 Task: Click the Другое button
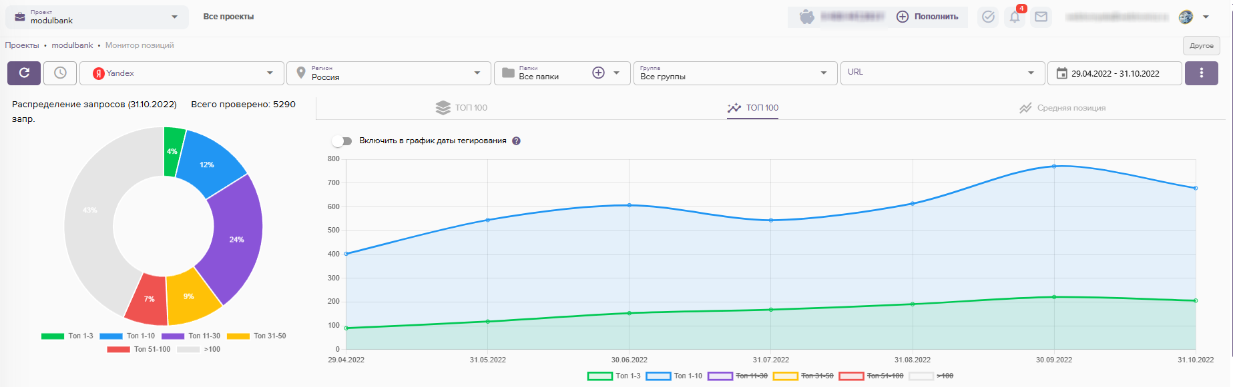pyautogui.click(x=1201, y=46)
